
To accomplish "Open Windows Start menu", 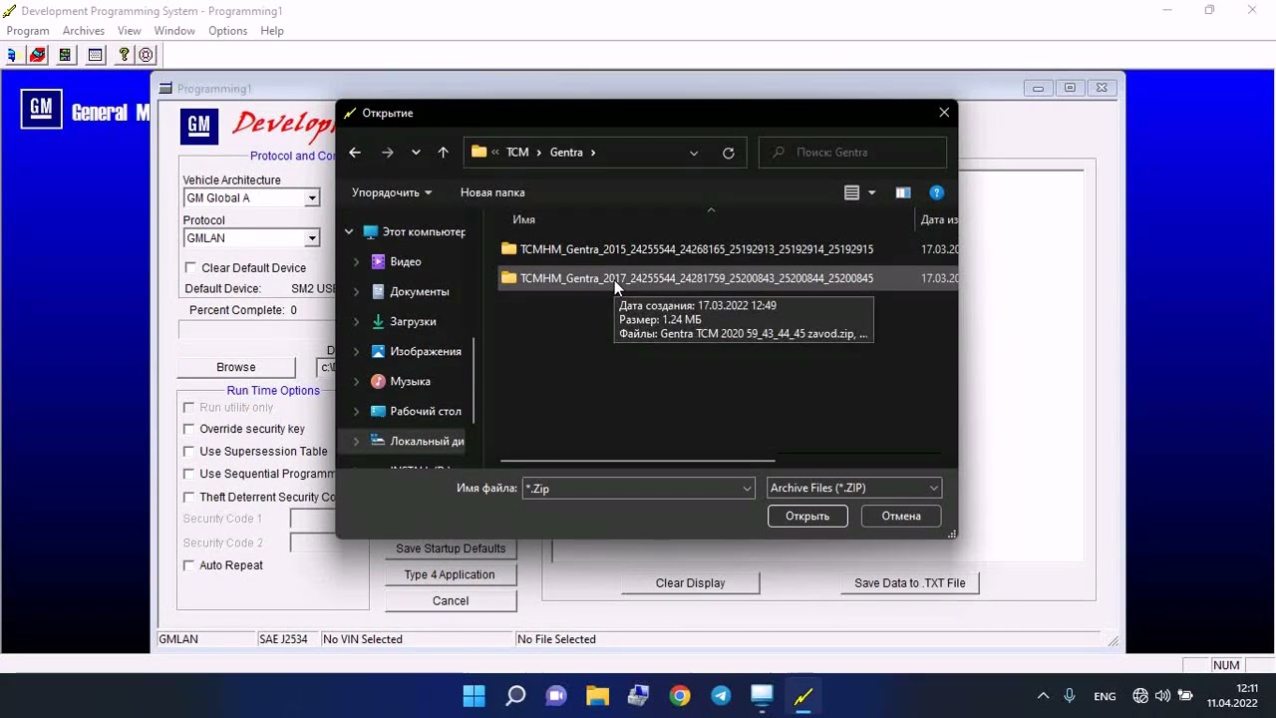I will click(x=475, y=695).
